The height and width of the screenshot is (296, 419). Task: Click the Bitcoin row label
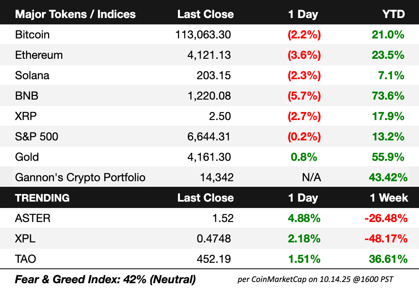[x=32, y=35]
